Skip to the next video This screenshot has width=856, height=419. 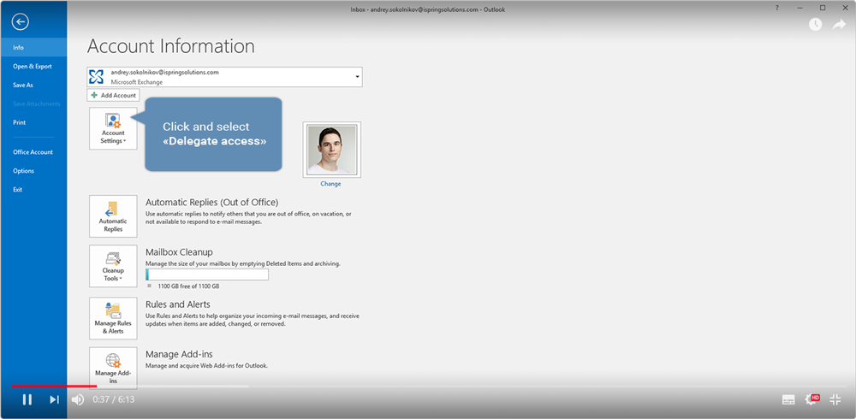[x=54, y=400]
